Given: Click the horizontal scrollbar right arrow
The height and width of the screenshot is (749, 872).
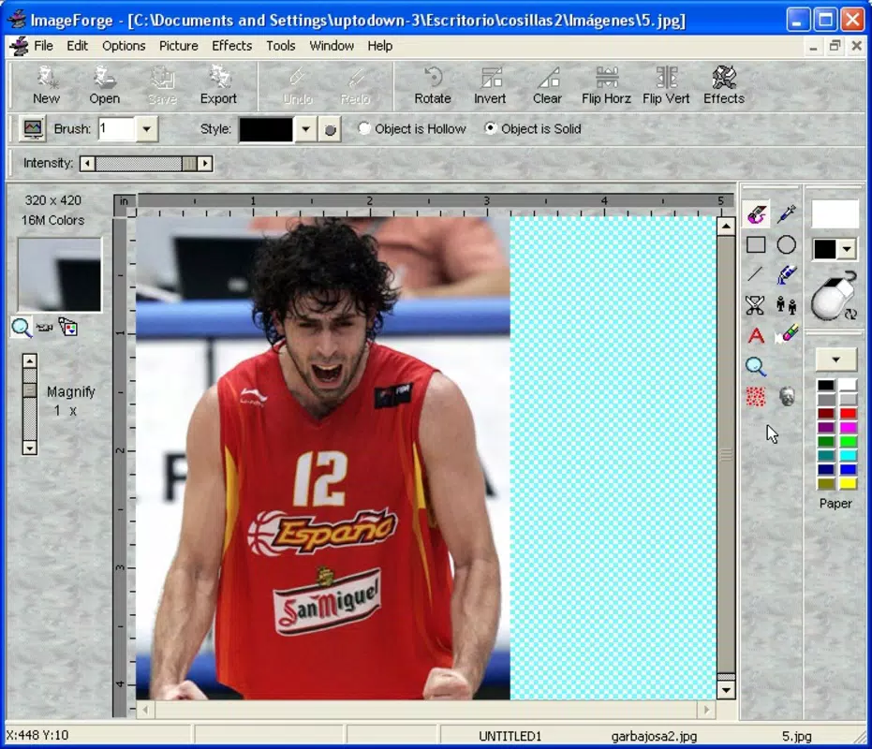Looking at the screenshot, I should click(707, 710).
